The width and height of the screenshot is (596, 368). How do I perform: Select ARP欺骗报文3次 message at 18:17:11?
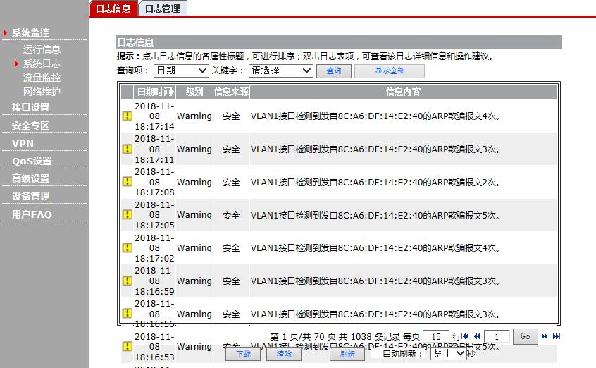click(375, 149)
